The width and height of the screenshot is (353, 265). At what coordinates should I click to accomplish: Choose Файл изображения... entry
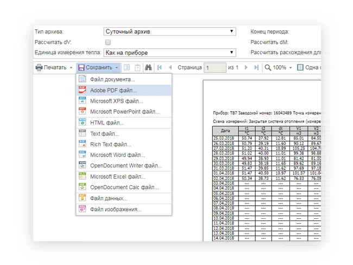(x=124, y=210)
